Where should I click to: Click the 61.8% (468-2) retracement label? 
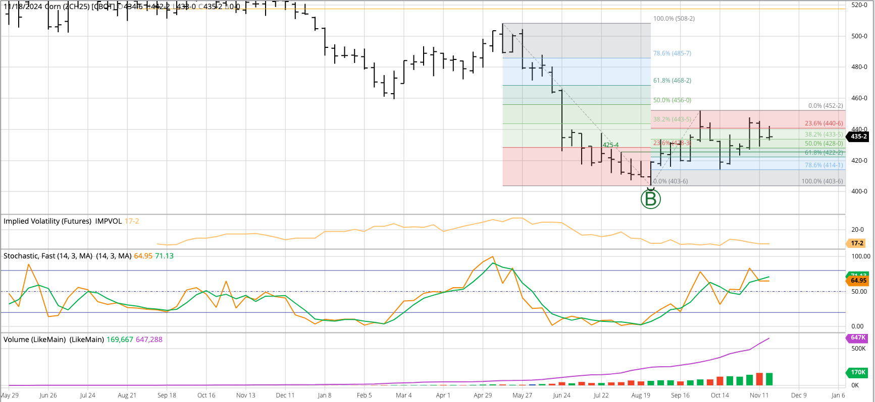tap(673, 81)
